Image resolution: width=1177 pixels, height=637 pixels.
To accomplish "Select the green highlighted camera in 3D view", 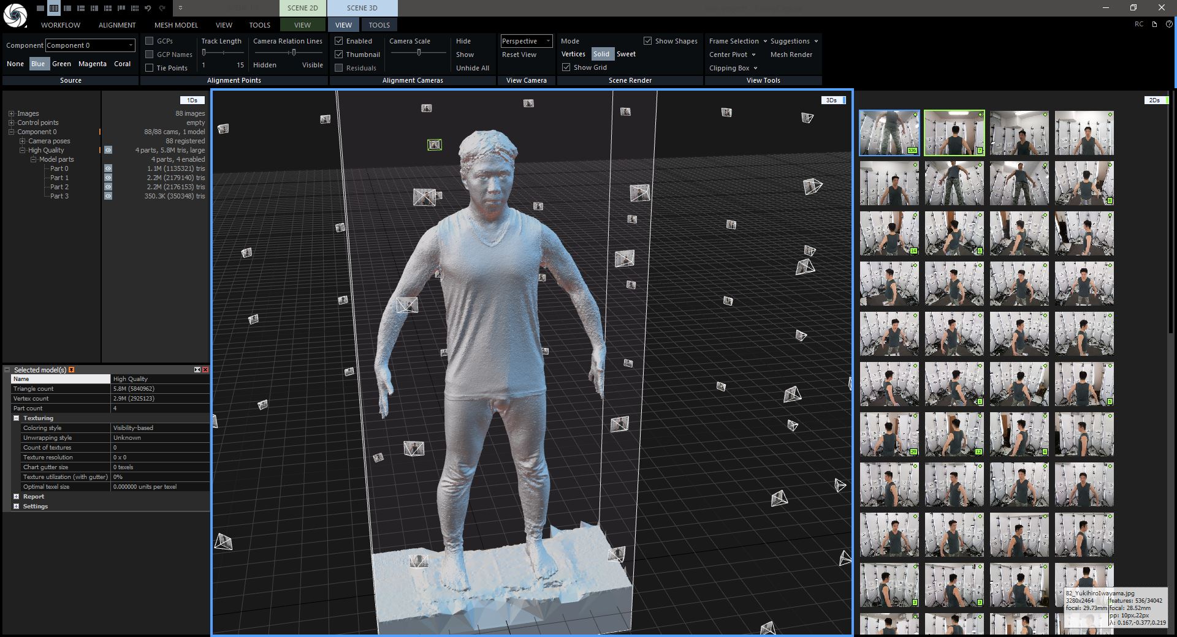I will [435, 145].
